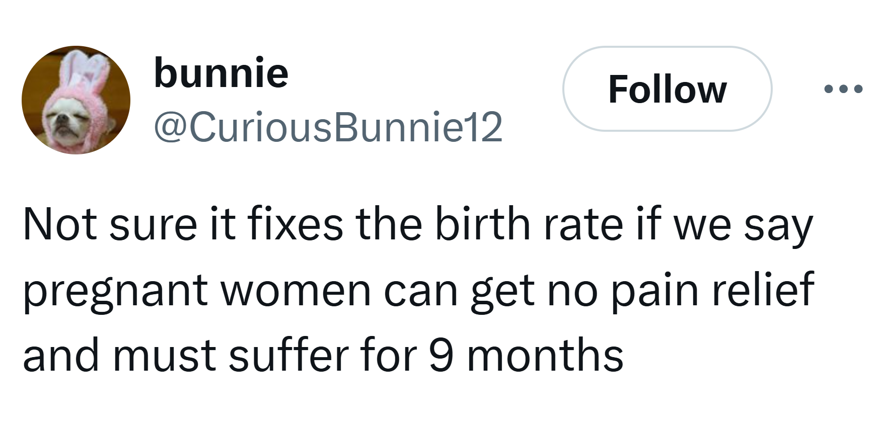Click the tweet's first line starting "Not sure"
884x427 pixels.
click(x=417, y=224)
